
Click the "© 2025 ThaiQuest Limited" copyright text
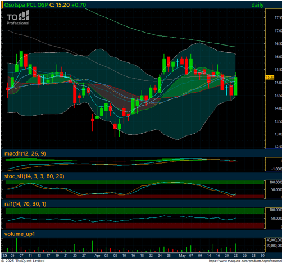(23, 261)
